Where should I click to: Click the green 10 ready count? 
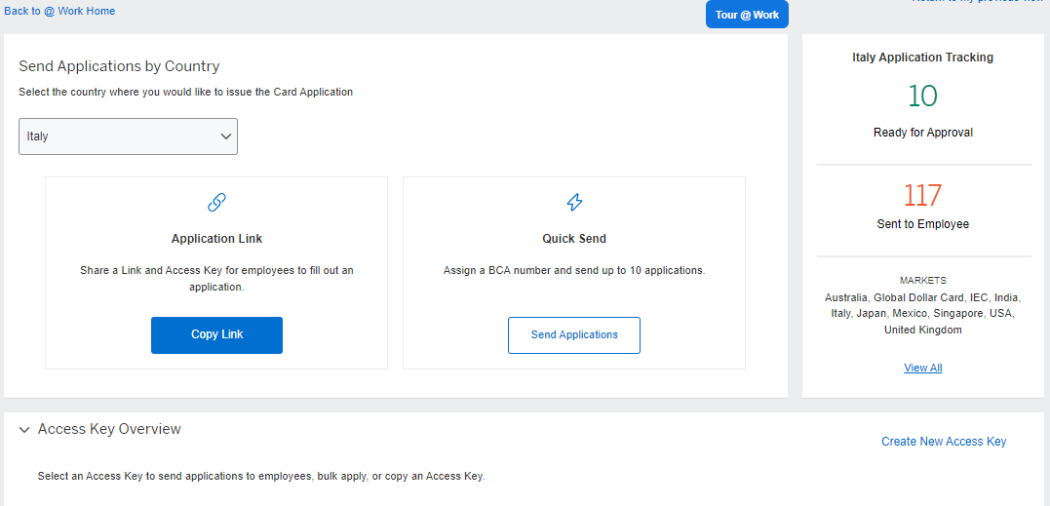(922, 96)
